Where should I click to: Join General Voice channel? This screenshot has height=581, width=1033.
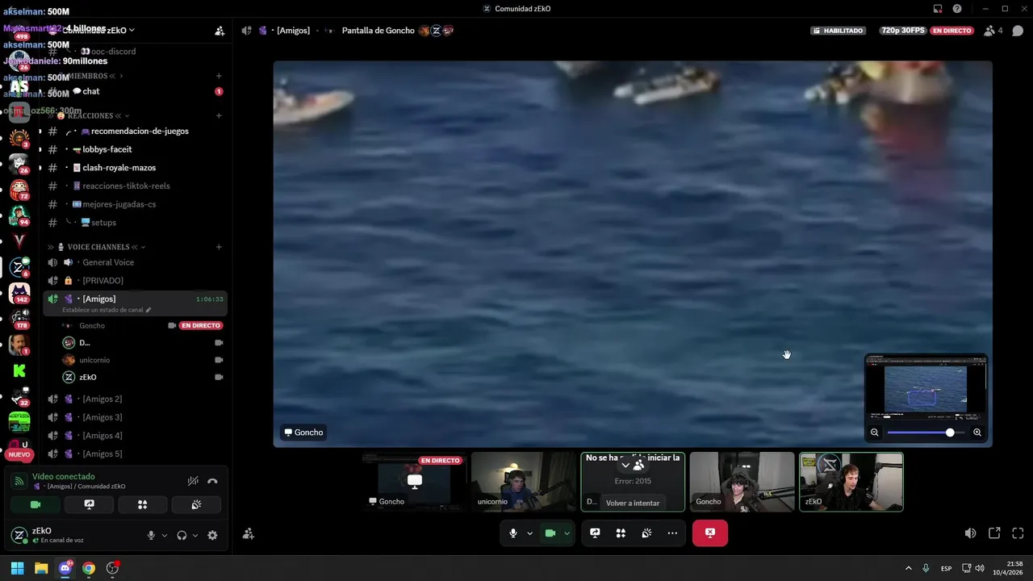click(135, 262)
